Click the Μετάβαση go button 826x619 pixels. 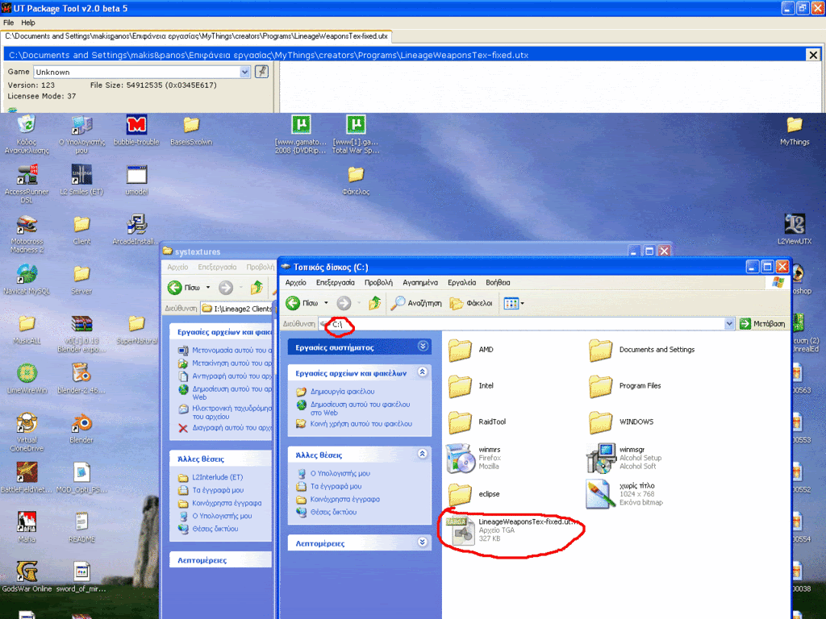(762, 323)
